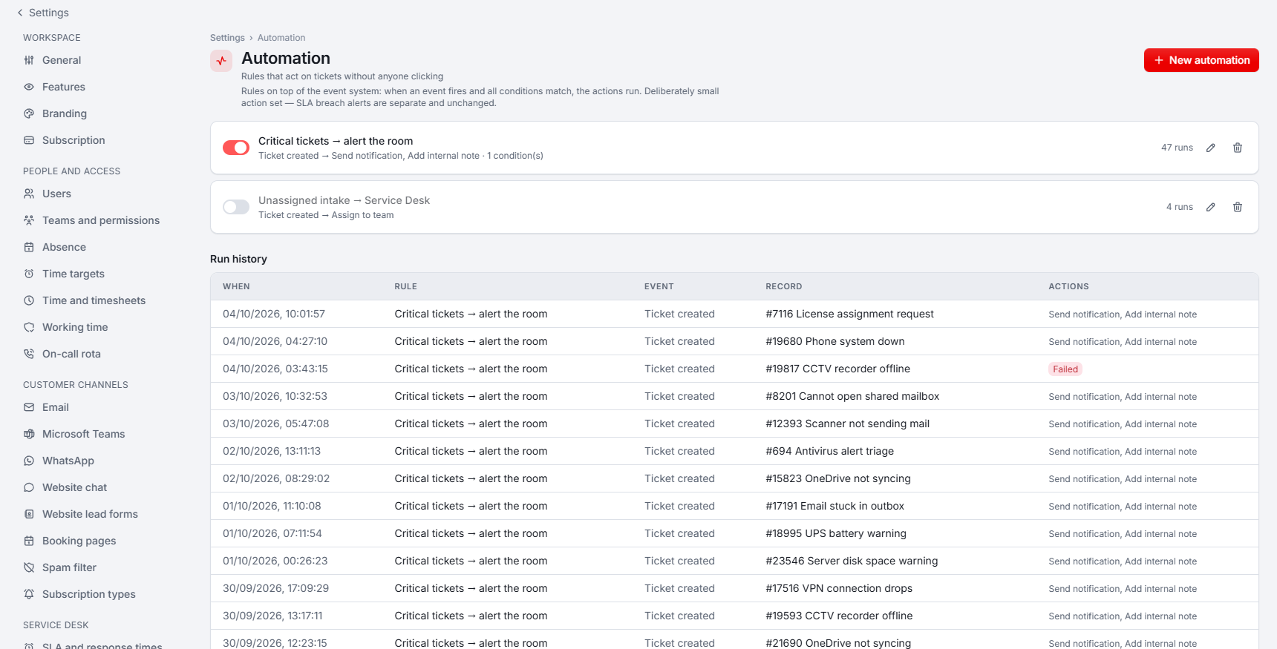1277x649 pixels.
Task: Click the Features eye icon in the sidebar
Action: tap(29, 87)
